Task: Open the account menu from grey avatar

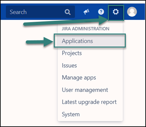Action: point(132,12)
